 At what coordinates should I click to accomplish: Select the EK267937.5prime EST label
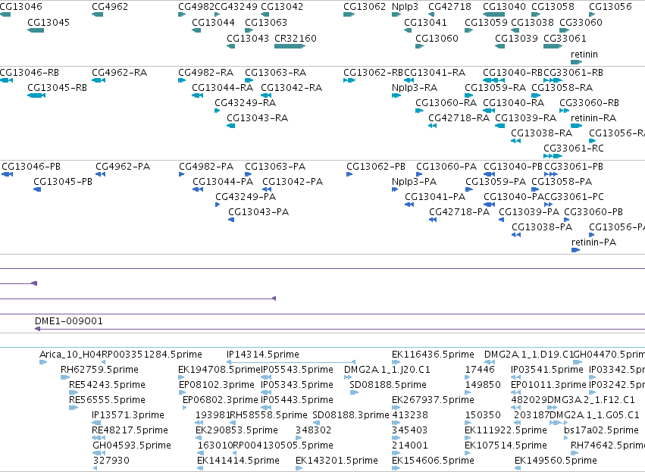coord(433,400)
